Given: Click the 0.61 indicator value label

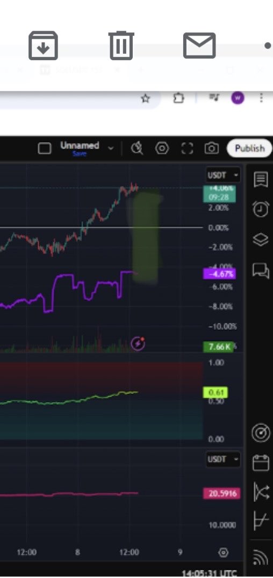Looking at the screenshot, I should pos(215,392).
